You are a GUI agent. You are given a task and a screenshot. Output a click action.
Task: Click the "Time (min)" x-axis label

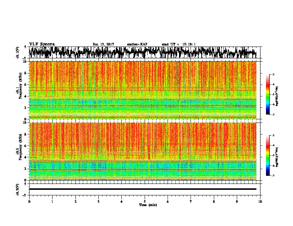pyautogui.click(x=148, y=205)
